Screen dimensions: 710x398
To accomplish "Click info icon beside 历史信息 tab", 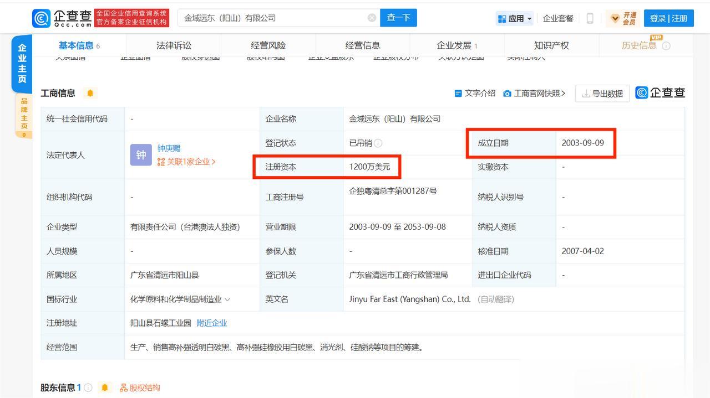I will 666,46.
